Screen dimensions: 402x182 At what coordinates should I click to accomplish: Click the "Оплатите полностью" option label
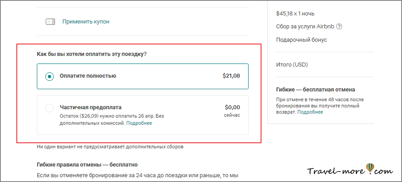(x=88, y=76)
